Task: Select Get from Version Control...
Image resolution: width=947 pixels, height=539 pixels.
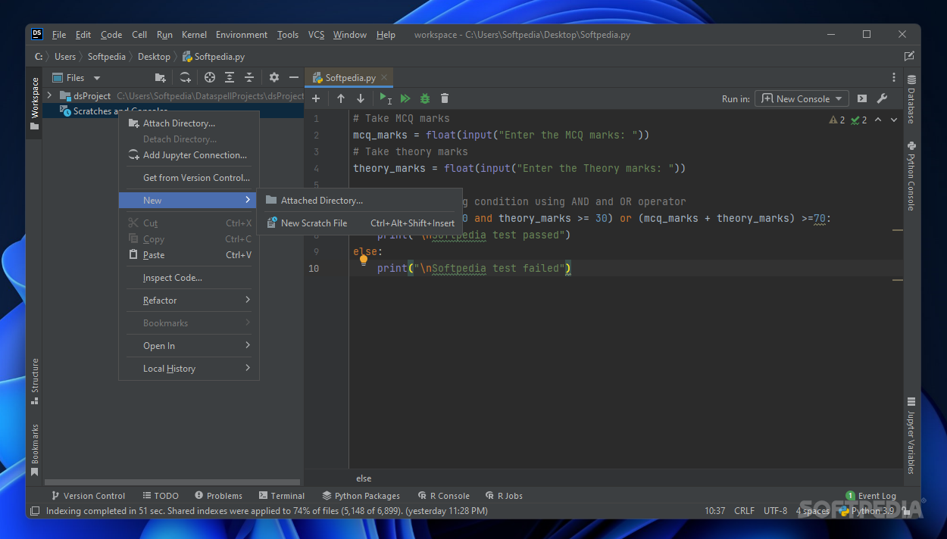Action: (x=189, y=178)
